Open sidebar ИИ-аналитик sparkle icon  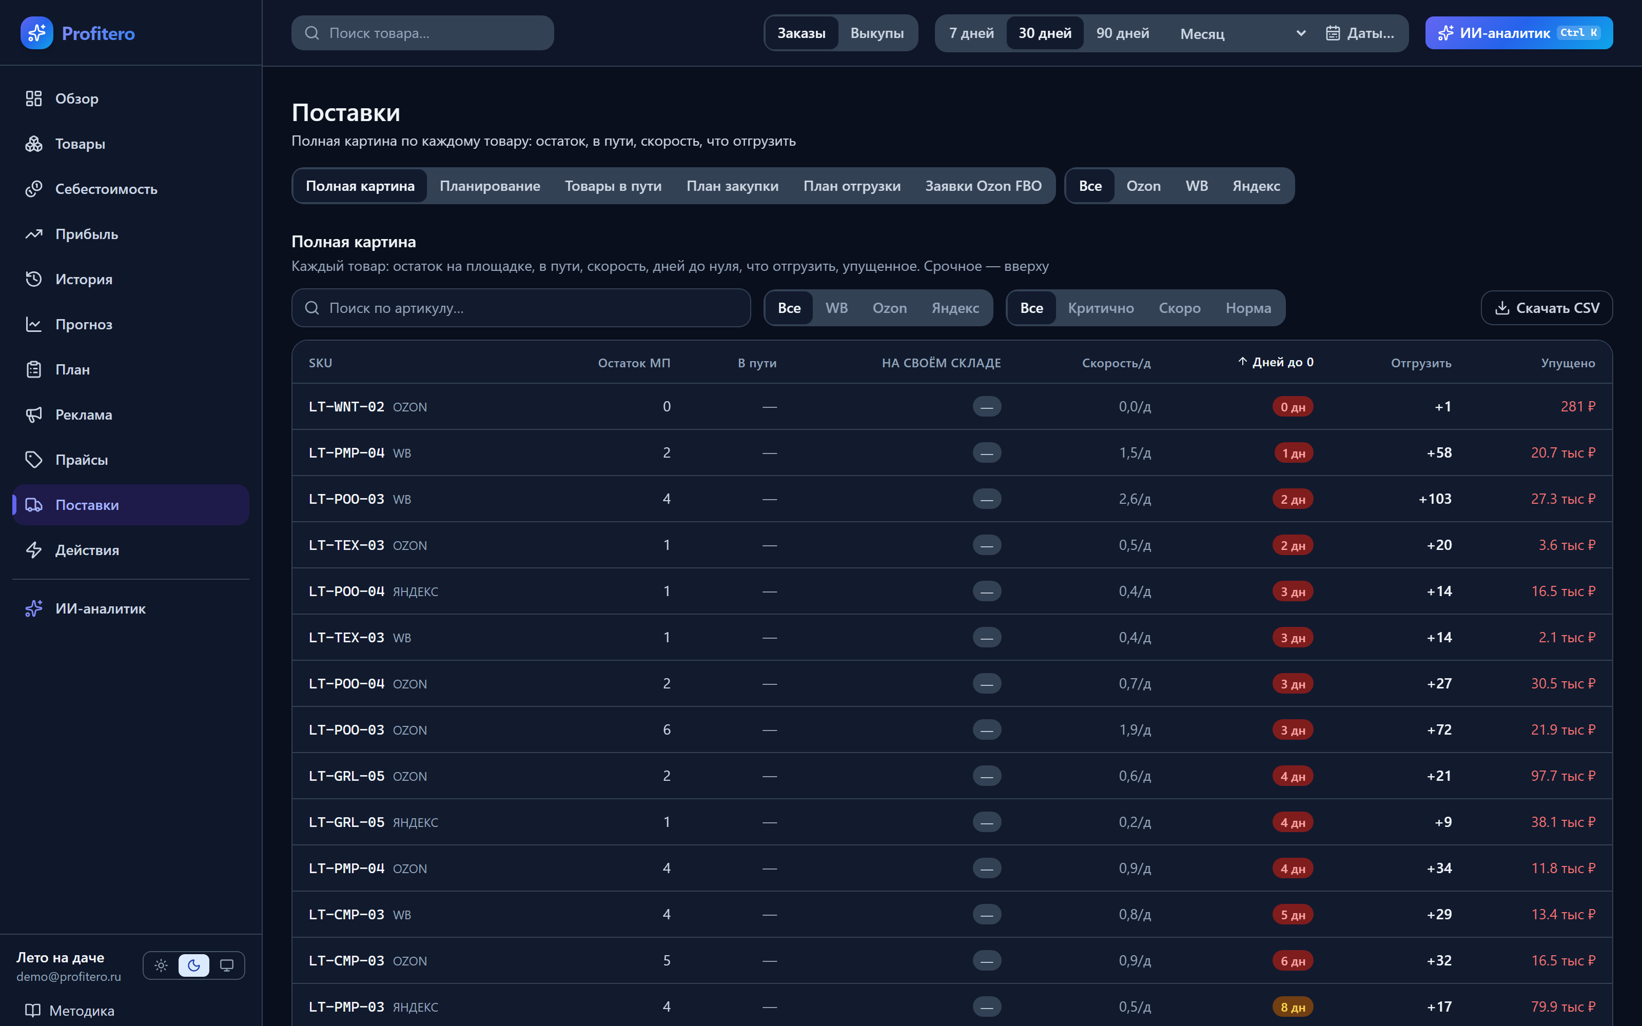[x=34, y=609]
